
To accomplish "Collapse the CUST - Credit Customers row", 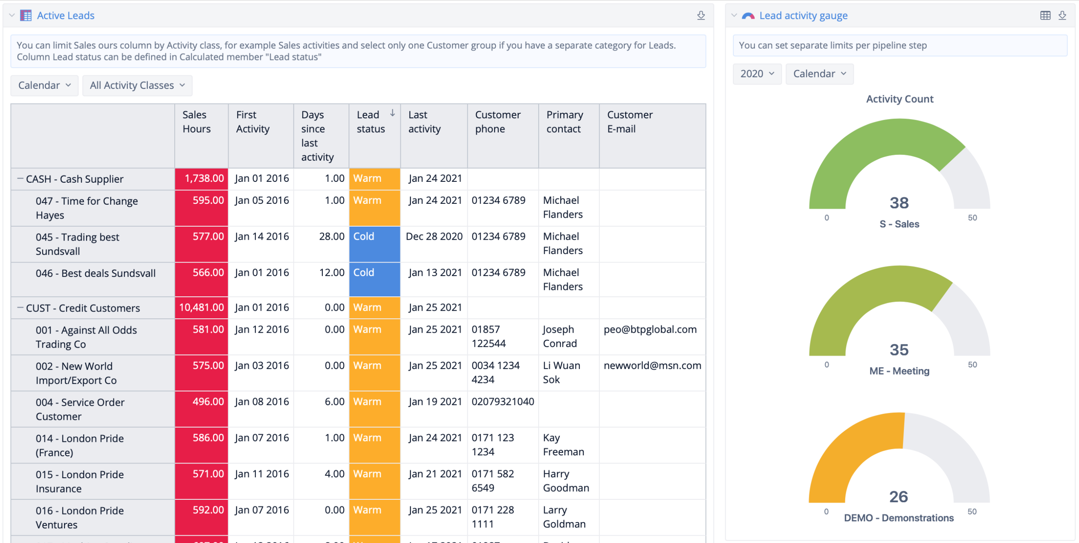I will pos(20,308).
